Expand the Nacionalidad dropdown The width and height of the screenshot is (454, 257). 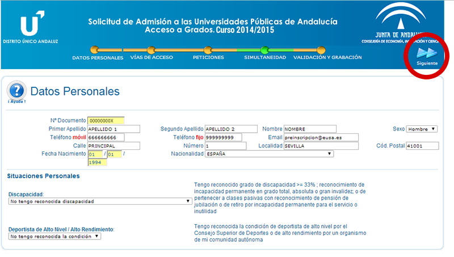pos(269,154)
